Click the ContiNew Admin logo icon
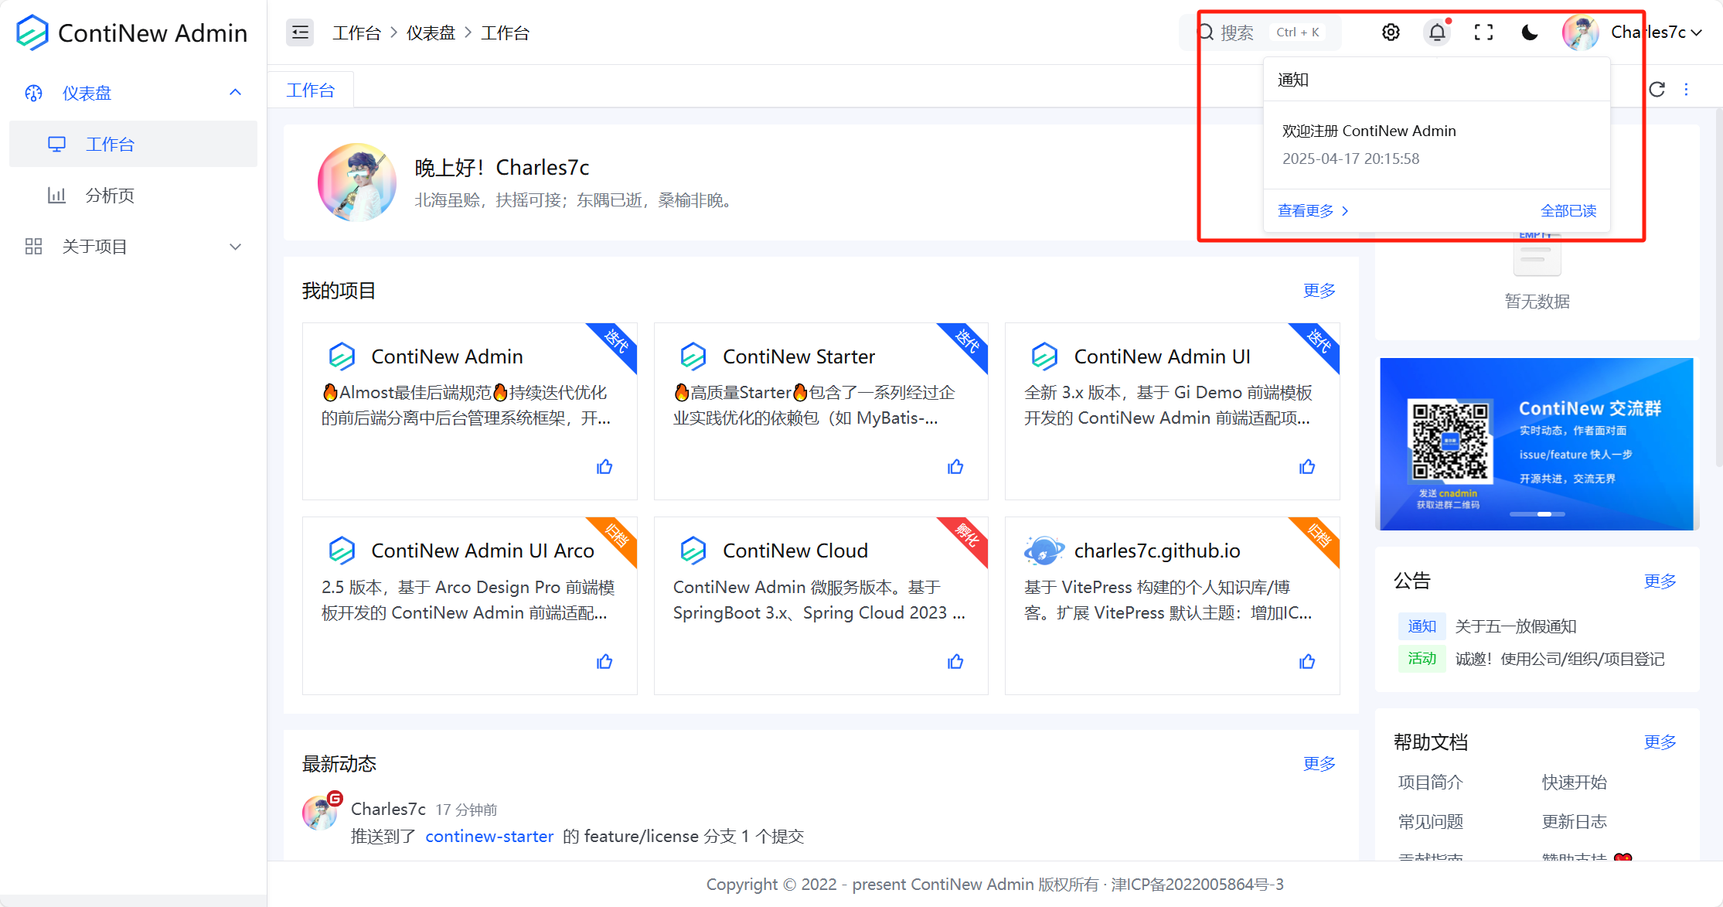 pos(32,32)
